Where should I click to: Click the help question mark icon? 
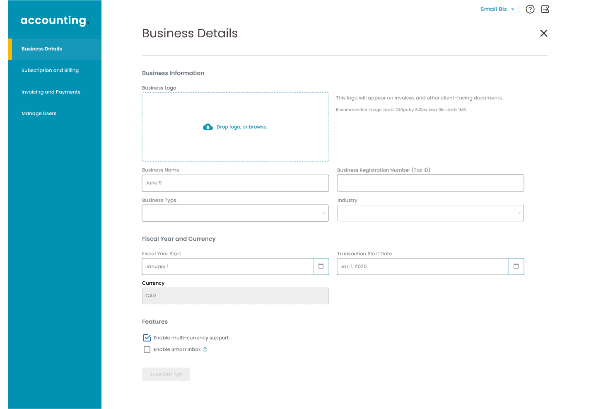[x=530, y=9]
